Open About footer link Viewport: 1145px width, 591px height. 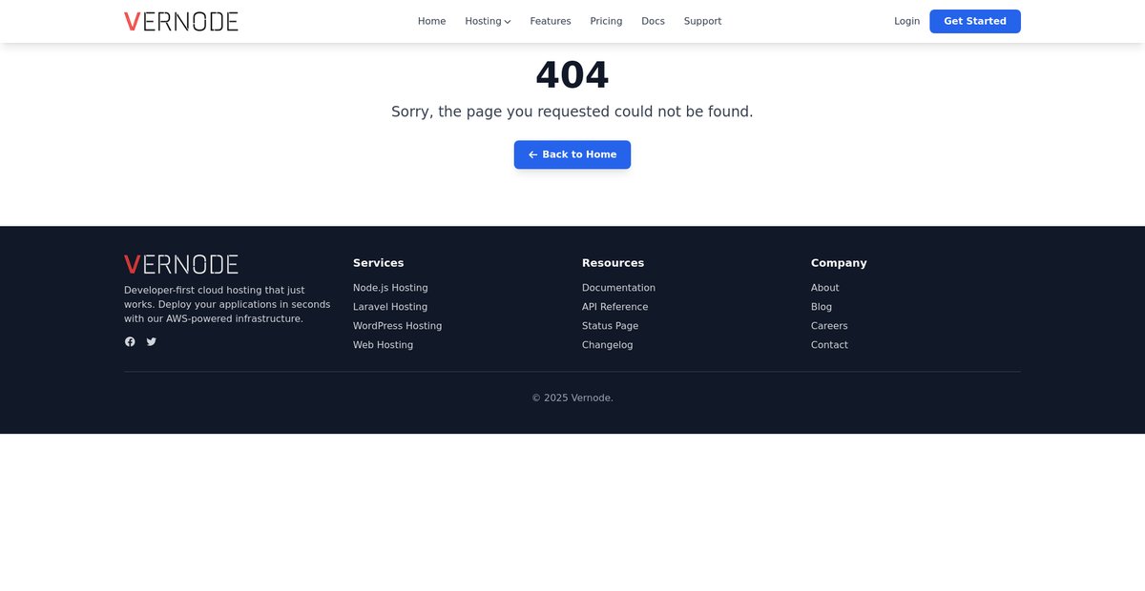(824, 288)
